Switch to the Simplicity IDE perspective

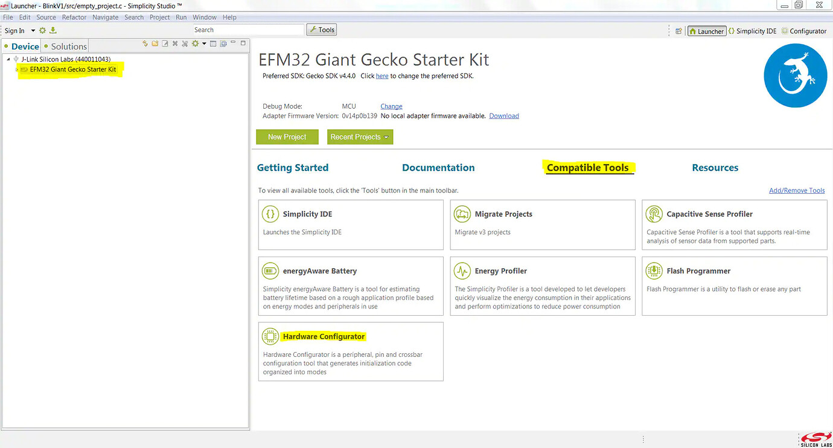tap(753, 30)
